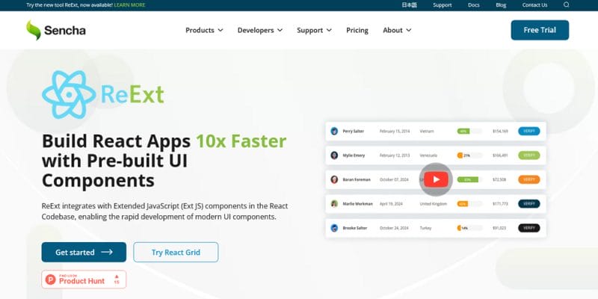Click the Get started button
Screen dimensions: 598x299
pyautogui.click(x=84, y=252)
